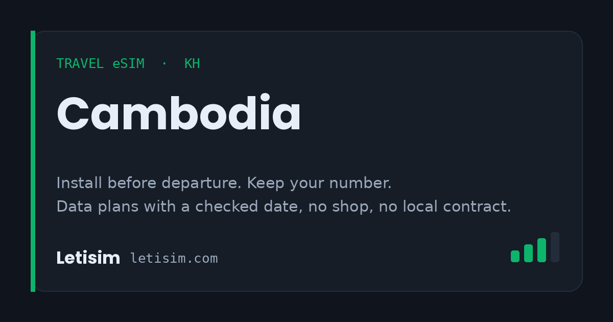
Task: Click the Letisim brand name
Action: pyautogui.click(x=88, y=258)
